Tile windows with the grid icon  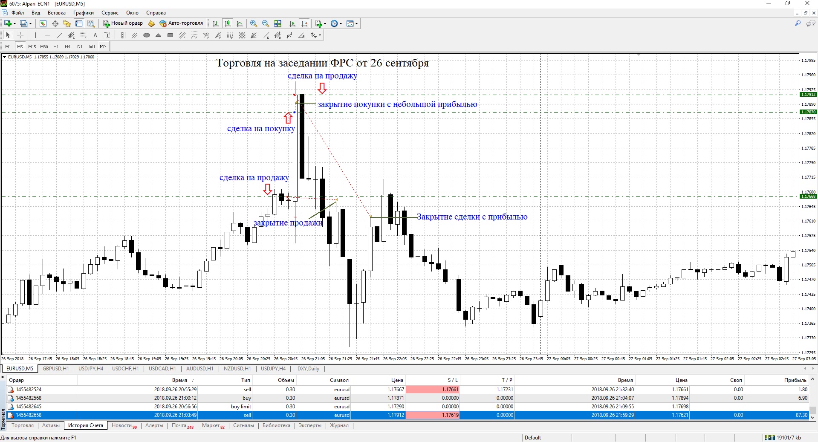coord(277,23)
